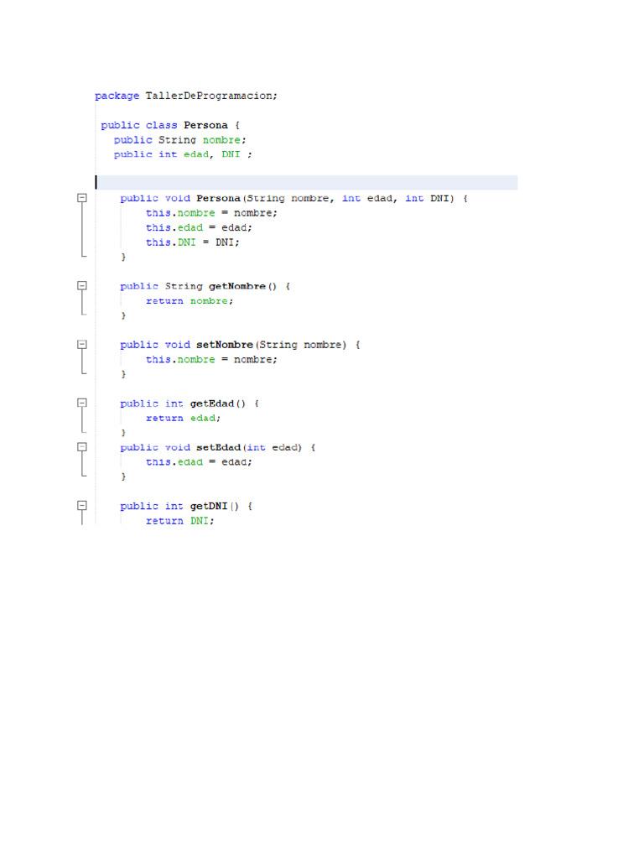This screenshot has width=644, height=859.
Task: Click 'this.nombre = nombre;' inside setNombre
Action: point(211,360)
